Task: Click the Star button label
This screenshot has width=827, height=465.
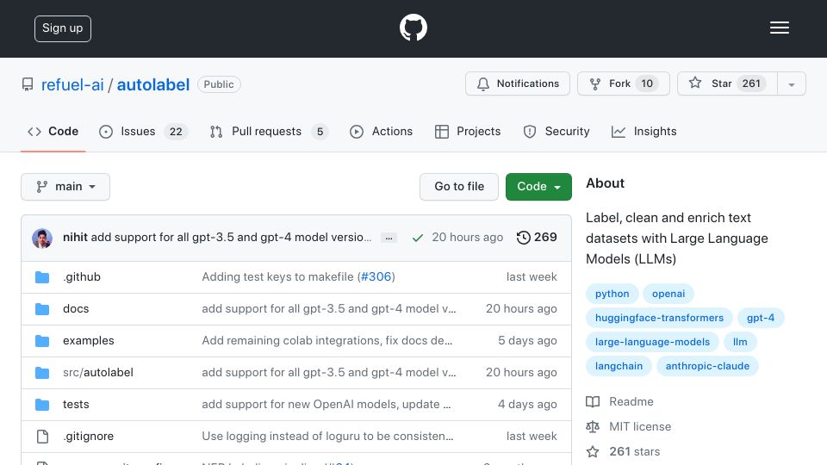Action: 721,84
